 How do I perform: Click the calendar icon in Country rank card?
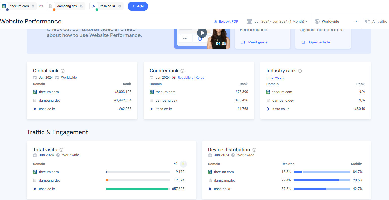(x=152, y=78)
